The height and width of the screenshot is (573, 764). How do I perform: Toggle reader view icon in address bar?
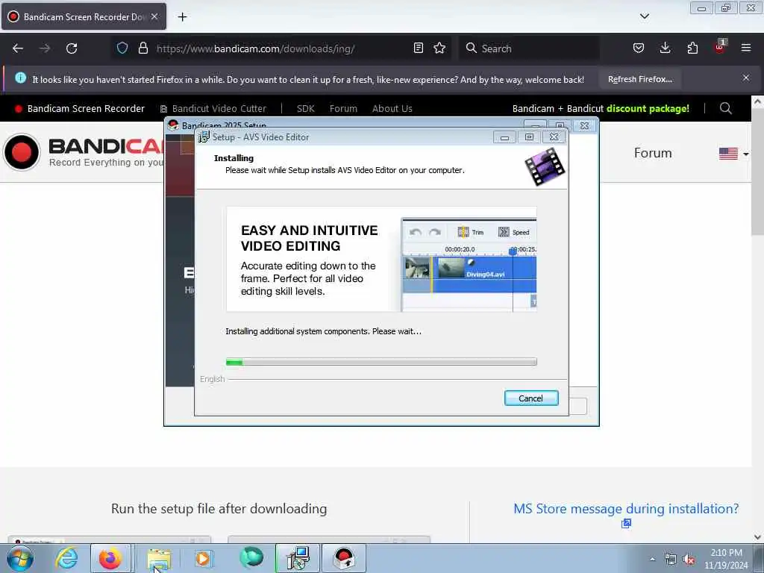click(418, 48)
